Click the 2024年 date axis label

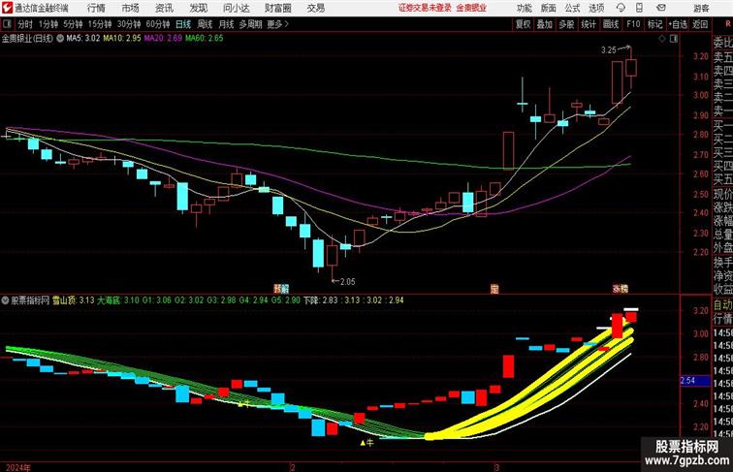pyautogui.click(x=18, y=467)
